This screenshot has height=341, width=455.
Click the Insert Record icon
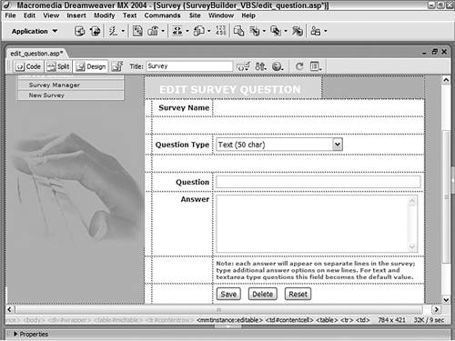click(254, 31)
